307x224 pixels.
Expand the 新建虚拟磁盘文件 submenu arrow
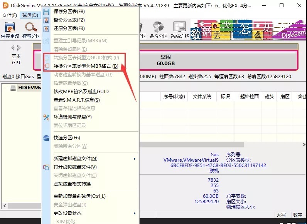pyautogui.click(x=134, y=159)
